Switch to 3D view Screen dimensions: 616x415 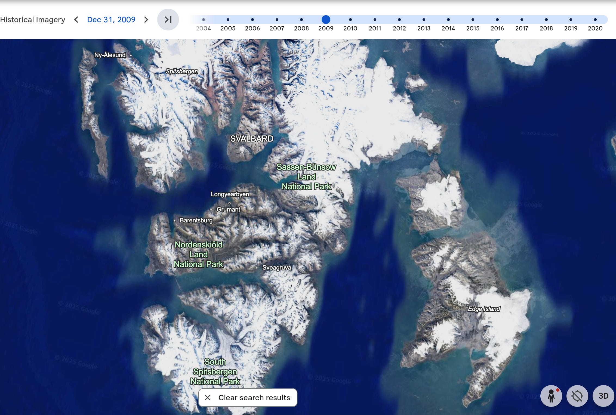point(603,396)
